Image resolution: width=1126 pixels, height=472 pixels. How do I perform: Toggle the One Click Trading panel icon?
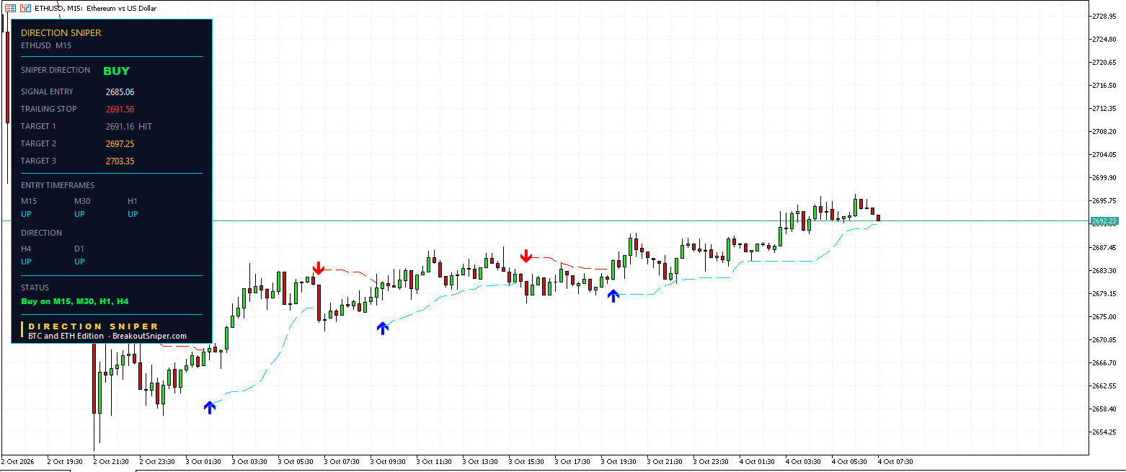pyautogui.click(x=26, y=8)
